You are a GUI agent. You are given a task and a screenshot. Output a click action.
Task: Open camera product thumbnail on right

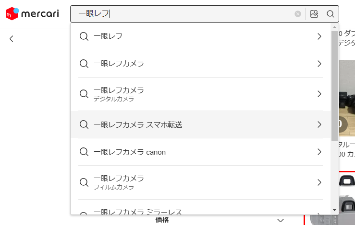point(347,98)
